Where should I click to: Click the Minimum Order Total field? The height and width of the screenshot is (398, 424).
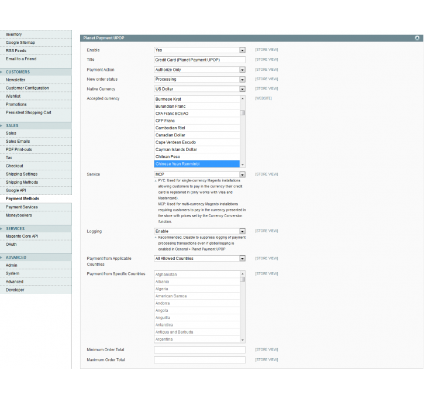point(199,350)
